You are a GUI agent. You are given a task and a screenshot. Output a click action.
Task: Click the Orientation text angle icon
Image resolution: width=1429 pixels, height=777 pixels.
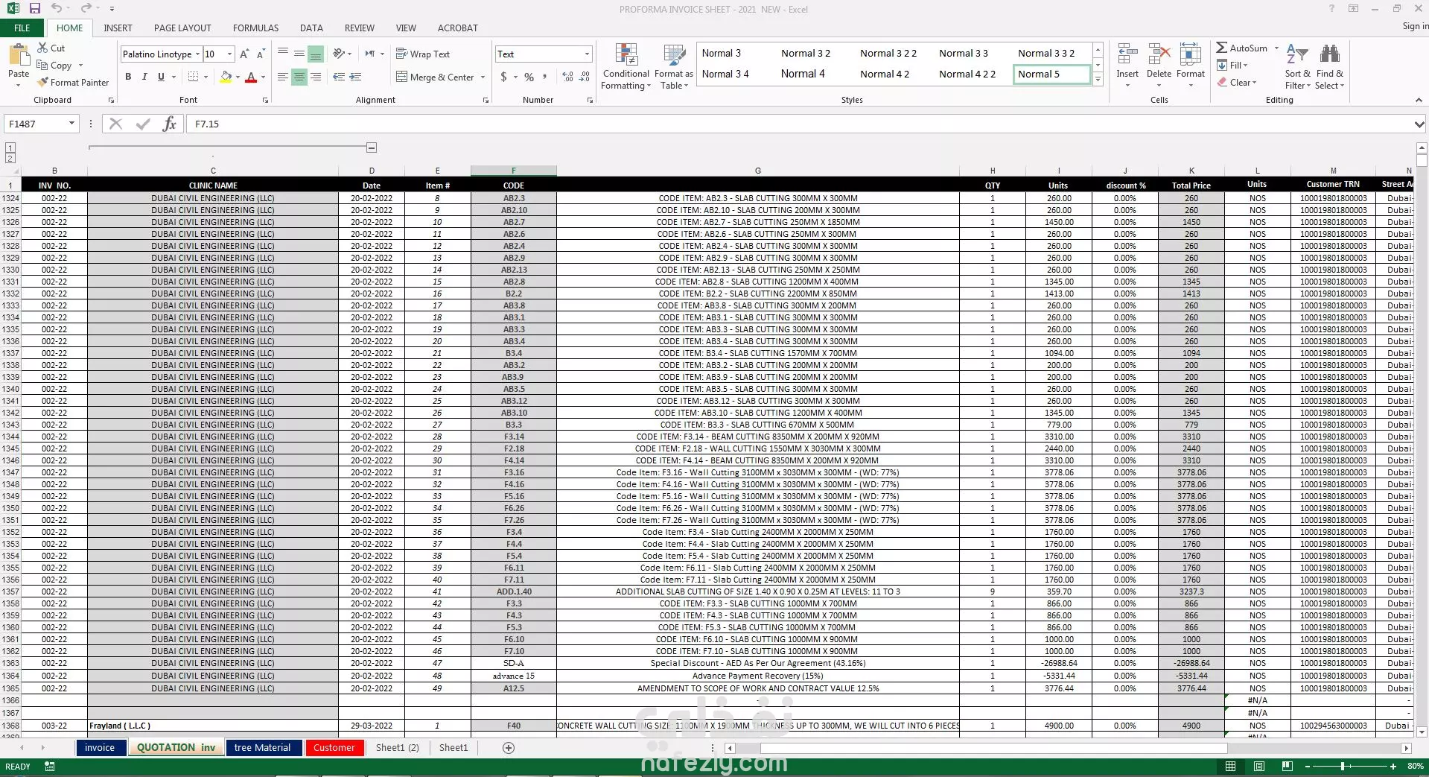(x=339, y=54)
